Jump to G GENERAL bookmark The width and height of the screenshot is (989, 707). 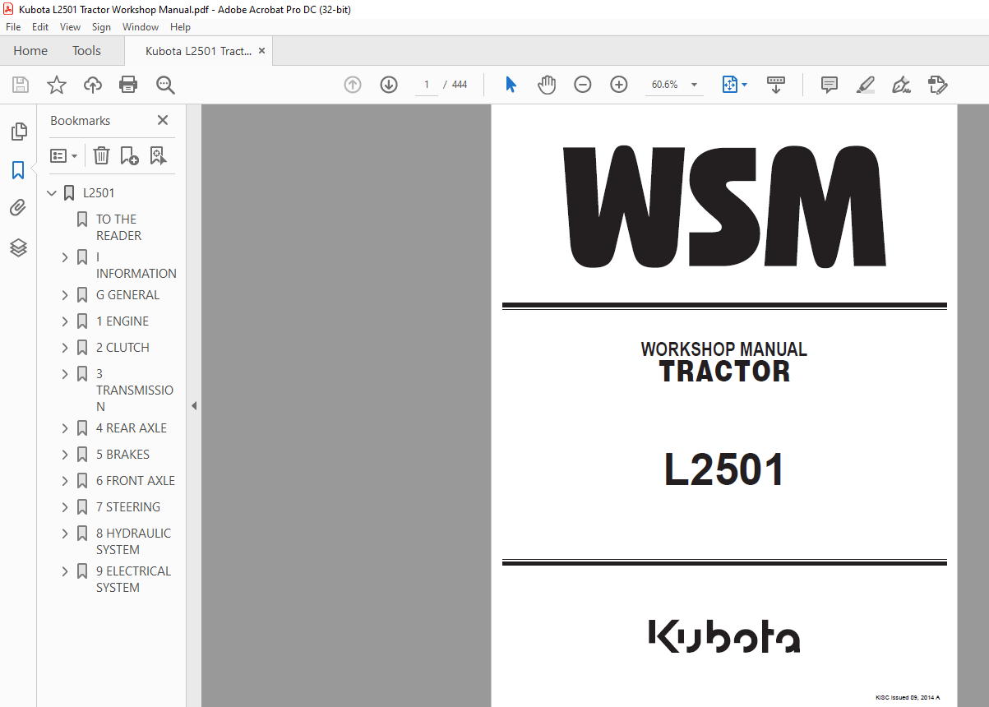pyautogui.click(x=127, y=295)
